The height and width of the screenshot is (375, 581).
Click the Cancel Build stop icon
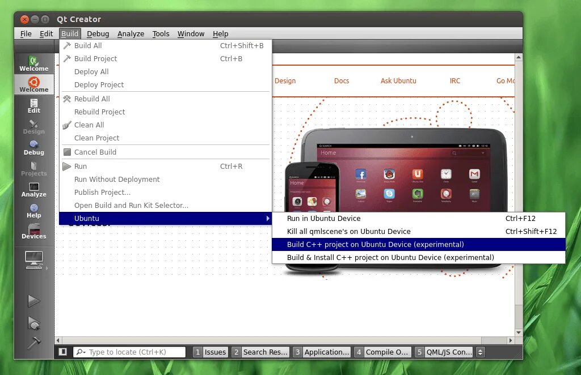point(67,152)
